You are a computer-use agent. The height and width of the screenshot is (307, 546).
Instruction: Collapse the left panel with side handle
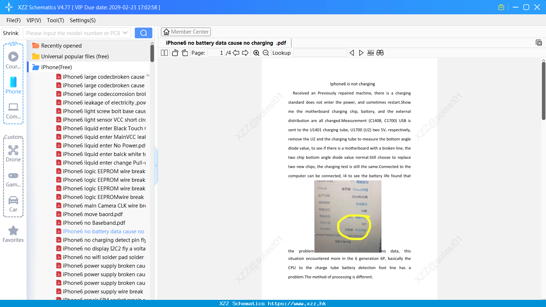pos(156,166)
